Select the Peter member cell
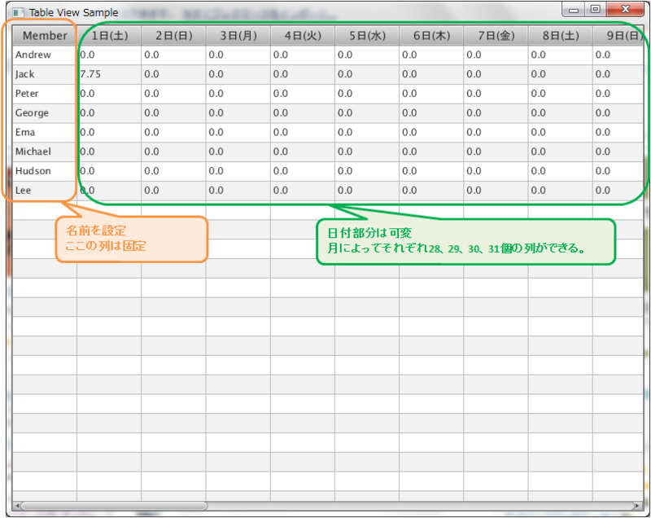The height and width of the screenshot is (518, 651). [45, 94]
